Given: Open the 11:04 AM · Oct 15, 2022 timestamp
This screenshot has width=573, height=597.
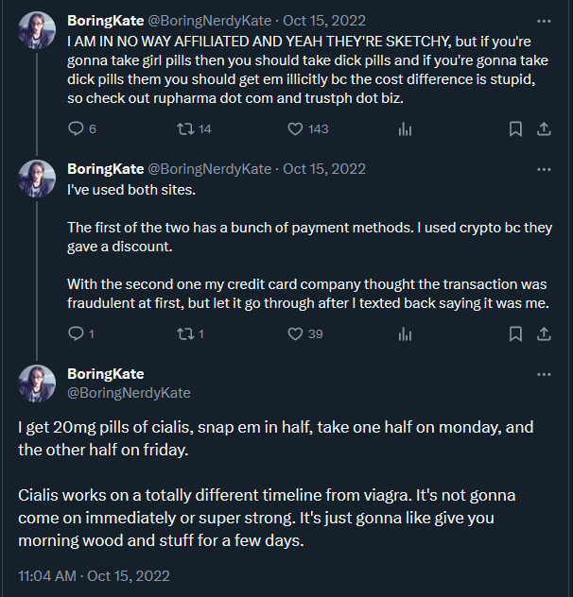Looking at the screenshot, I should (94, 575).
